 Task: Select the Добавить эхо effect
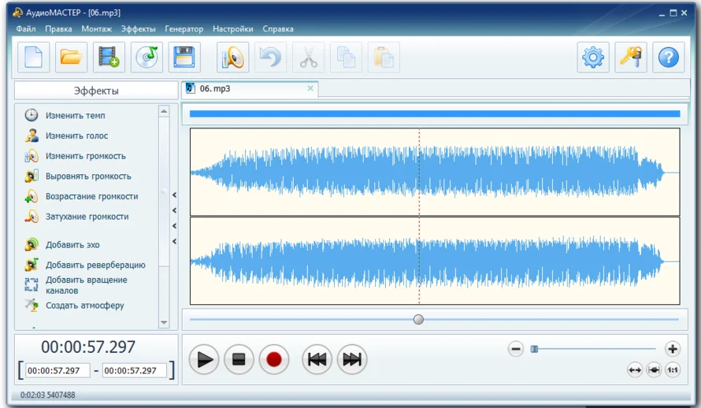click(x=72, y=245)
